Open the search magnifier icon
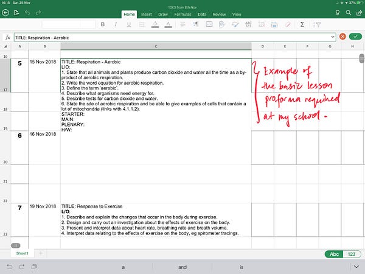Viewport: 365px width, 274px height. (349, 13)
